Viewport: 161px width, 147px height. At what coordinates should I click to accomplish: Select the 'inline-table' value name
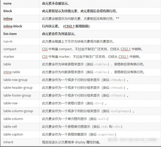(12, 72)
